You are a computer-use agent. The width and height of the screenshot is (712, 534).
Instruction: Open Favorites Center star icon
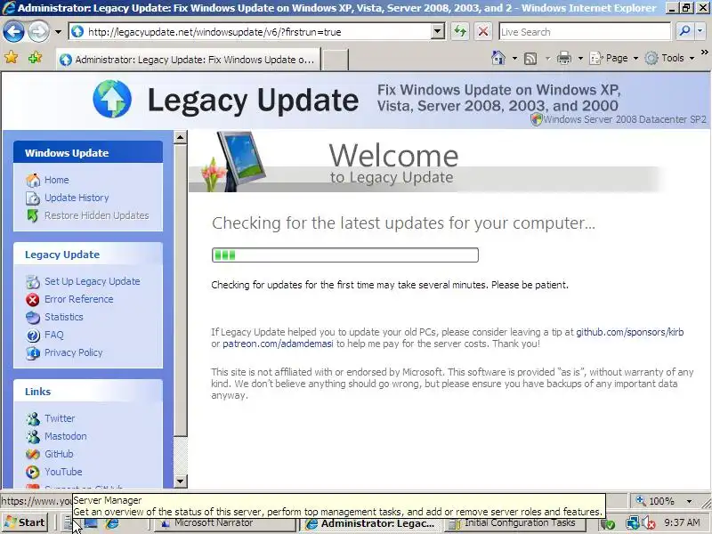click(11, 58)
